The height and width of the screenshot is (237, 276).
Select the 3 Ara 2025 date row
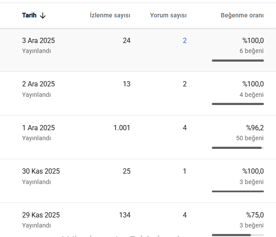138,50
